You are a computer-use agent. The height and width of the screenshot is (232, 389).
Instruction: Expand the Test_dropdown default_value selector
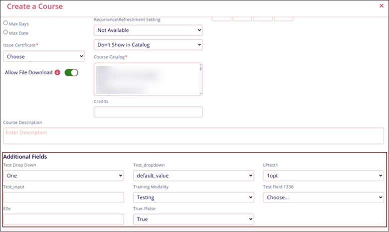[x=194, y=175]
